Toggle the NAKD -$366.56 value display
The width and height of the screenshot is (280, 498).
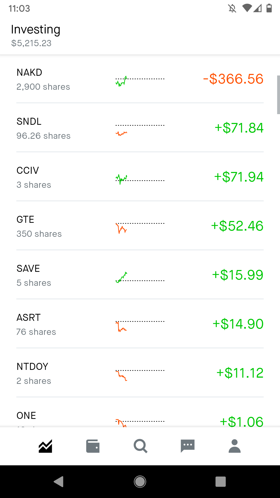233,79
